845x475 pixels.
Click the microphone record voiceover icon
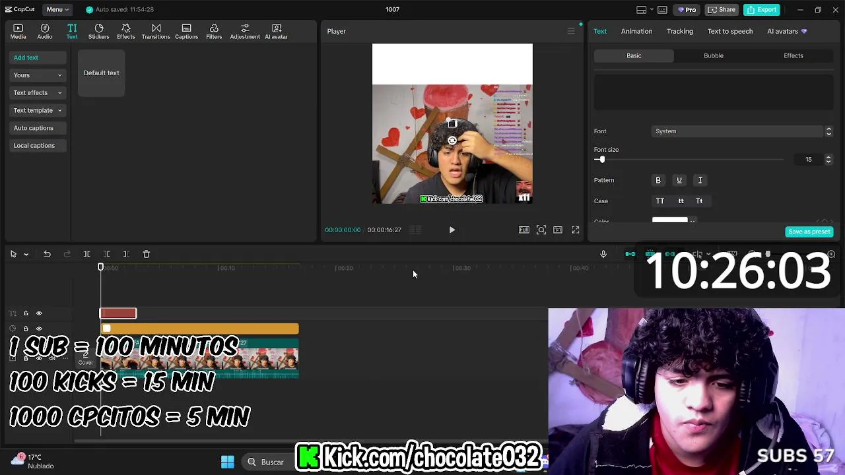[x=603, y=254]
